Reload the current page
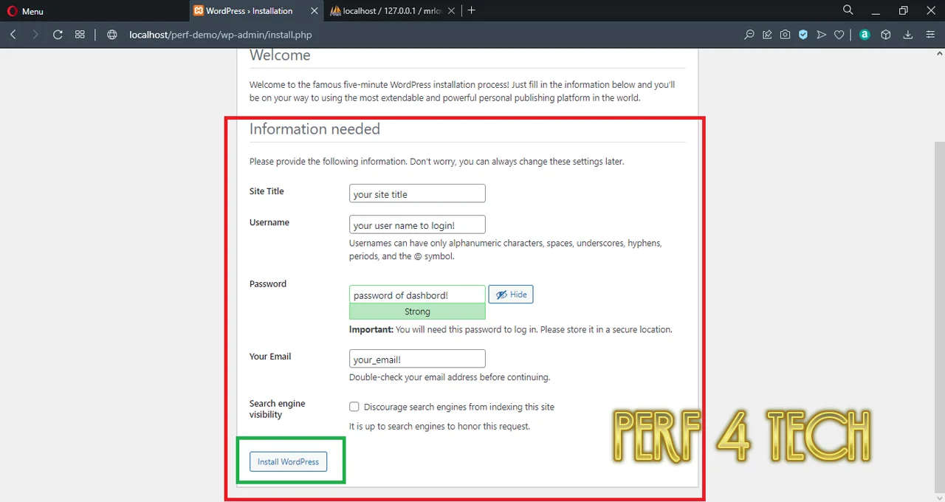945x502 pixels. tap(58, 35)
